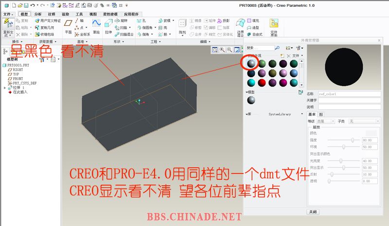Click the search magnifier in Appearance Manager
This screenshot has height=226, width=389.
tap(277, 48)
